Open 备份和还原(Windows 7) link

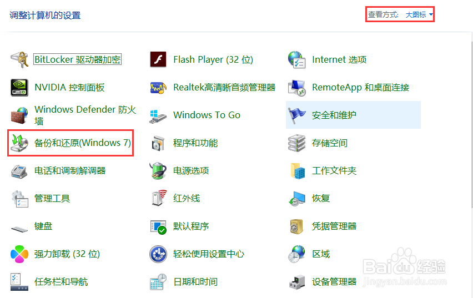pyautogui.click(x=83, y=143)
